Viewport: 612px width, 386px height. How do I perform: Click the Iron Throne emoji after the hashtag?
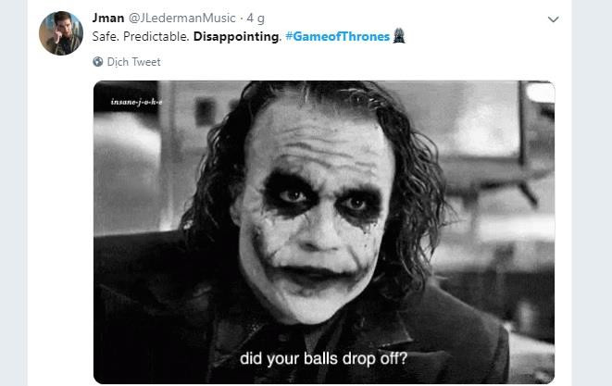[399, 36]
